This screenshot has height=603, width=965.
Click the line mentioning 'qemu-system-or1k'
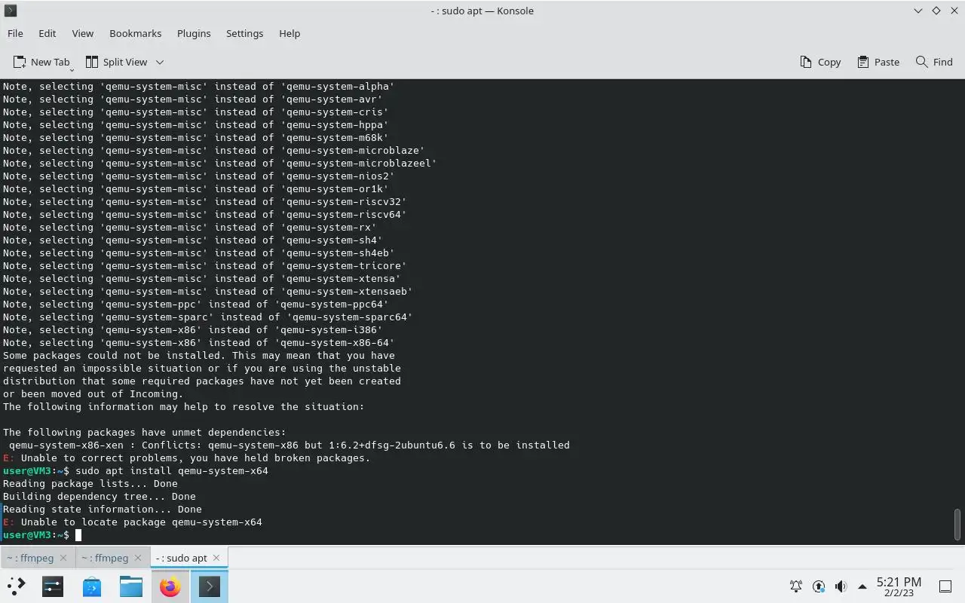point(196,188)
